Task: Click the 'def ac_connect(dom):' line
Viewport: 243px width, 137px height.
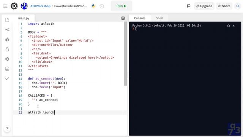Action: click(x=47, y=79)
